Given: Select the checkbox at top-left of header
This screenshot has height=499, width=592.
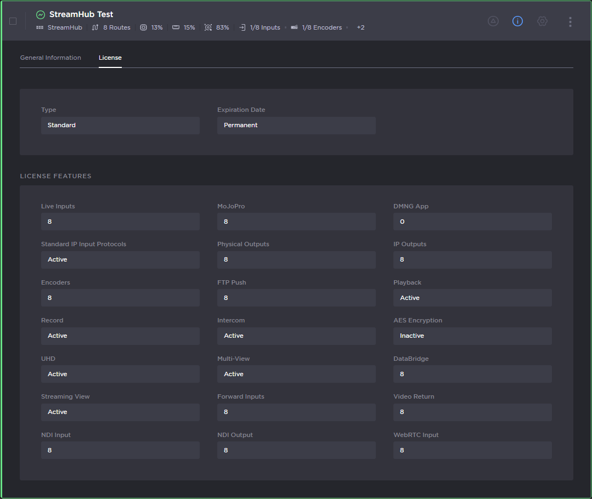Looking at the screenshot, I should pyautogui.click(x=13, y=21).
